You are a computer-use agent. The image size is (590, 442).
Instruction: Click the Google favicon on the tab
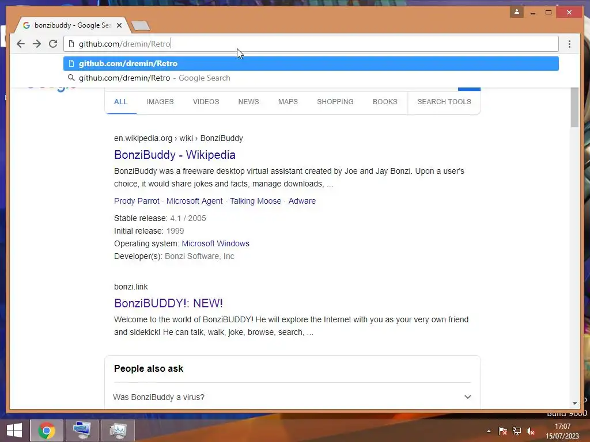pos(27,25)
